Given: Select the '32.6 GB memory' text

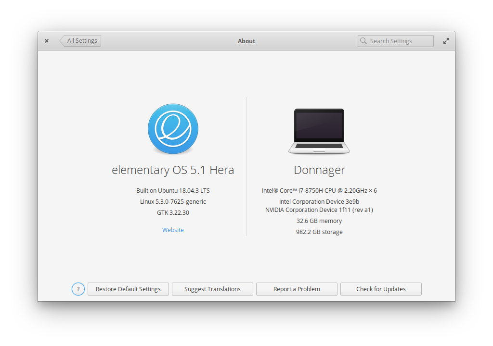Looking at the screenshot, I should 319,221.
